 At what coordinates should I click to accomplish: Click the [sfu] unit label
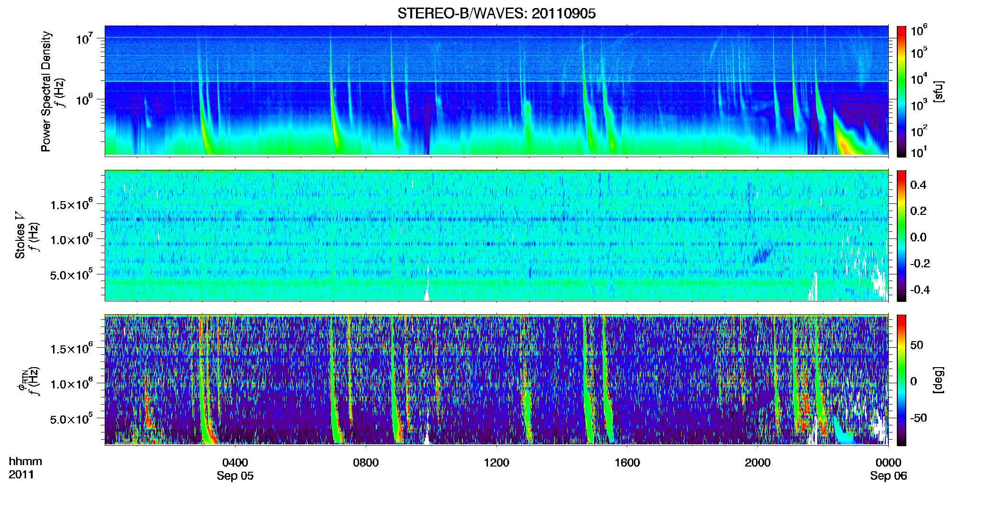939,91
